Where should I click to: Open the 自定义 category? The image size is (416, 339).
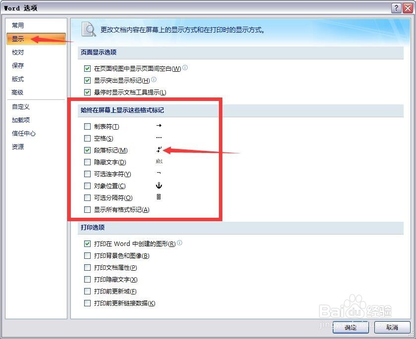[x=21, y=106]
